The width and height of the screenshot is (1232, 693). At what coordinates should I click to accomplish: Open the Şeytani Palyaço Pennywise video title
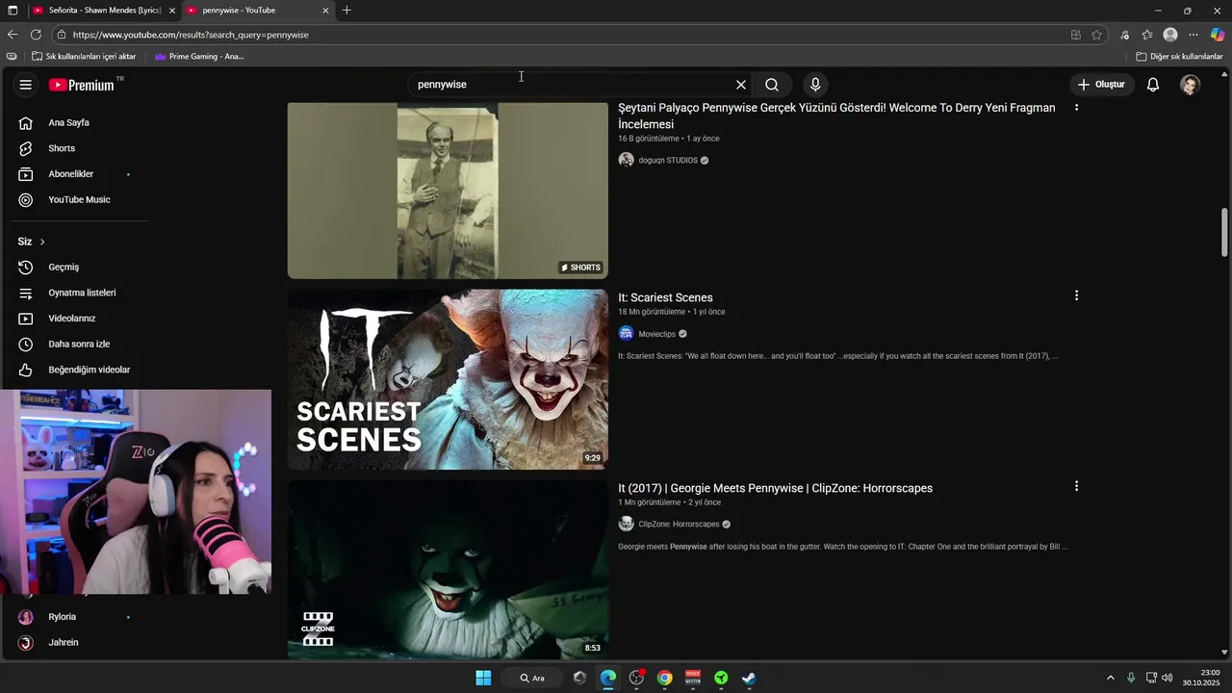[836, 115]
